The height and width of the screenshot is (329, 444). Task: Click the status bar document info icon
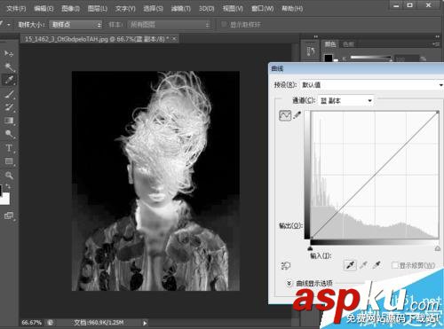tap(51, 322)
